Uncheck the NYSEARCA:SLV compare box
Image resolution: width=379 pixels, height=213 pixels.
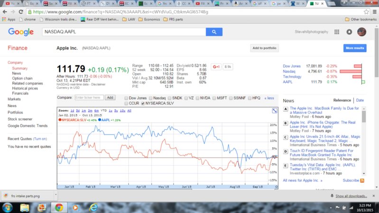tap(143, 104)
